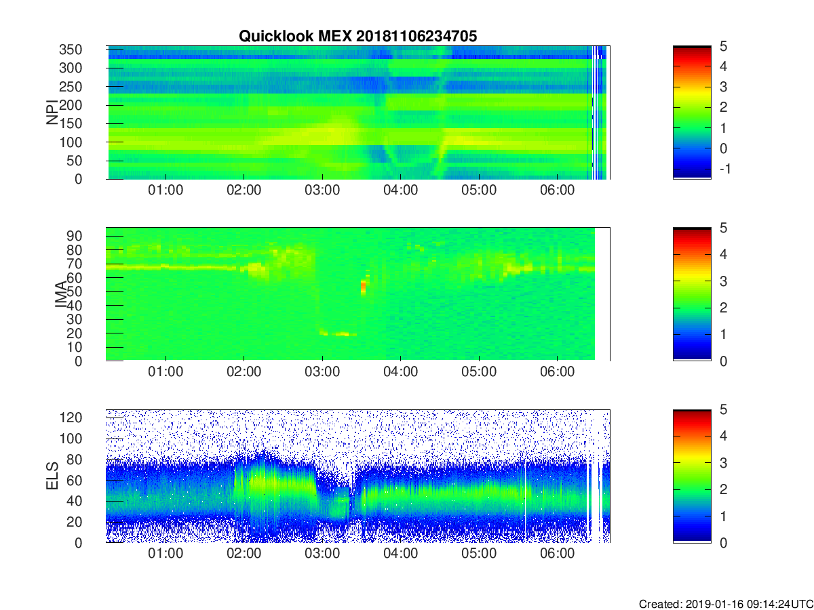Viewport: 814px width, 610px height.
Task: Click the "04:00" time tick under IMA panel
Action: click(401, 372)
